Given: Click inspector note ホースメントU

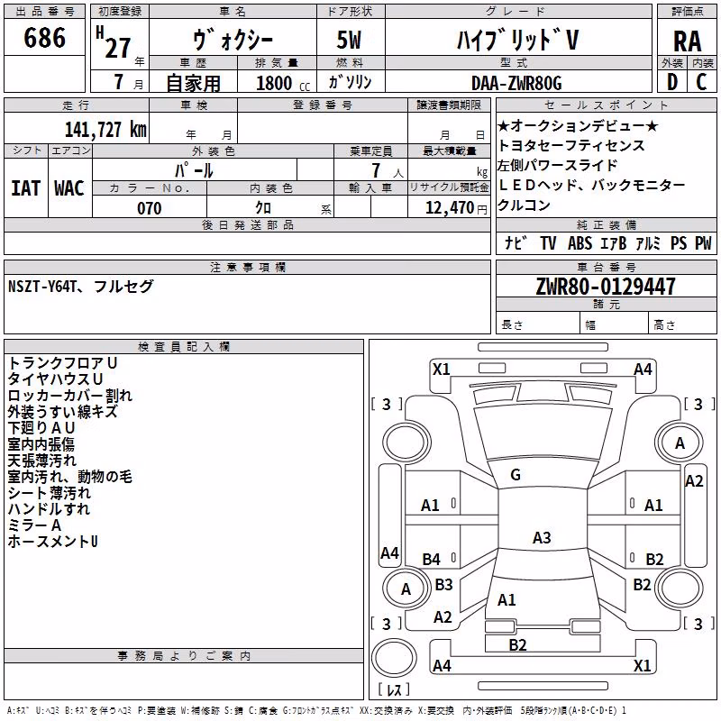Looking at the screenshot, I should point(53,542).
